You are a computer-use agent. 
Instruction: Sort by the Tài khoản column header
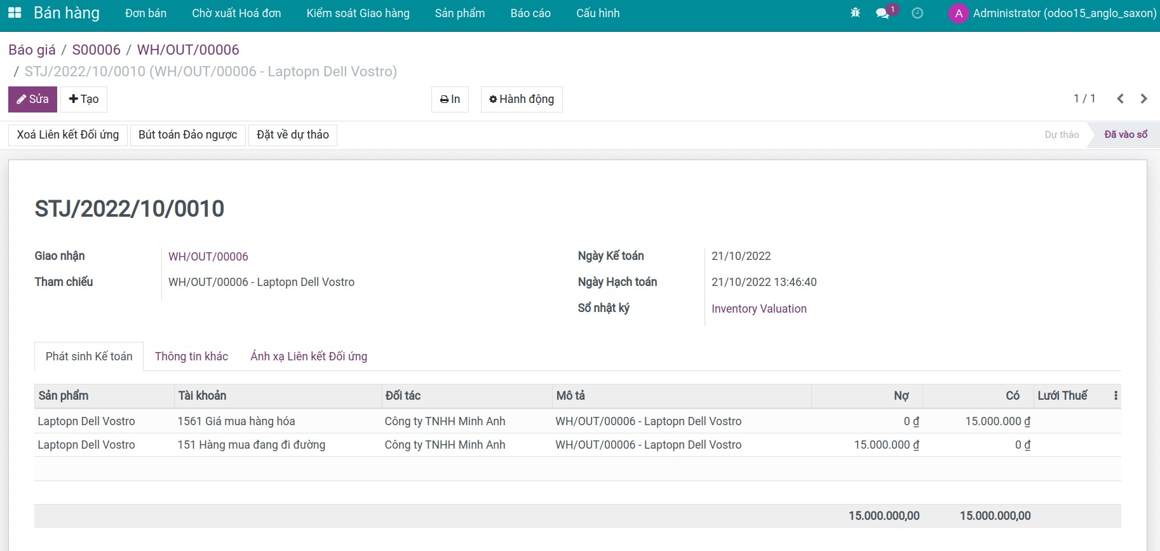click(202, 396)
